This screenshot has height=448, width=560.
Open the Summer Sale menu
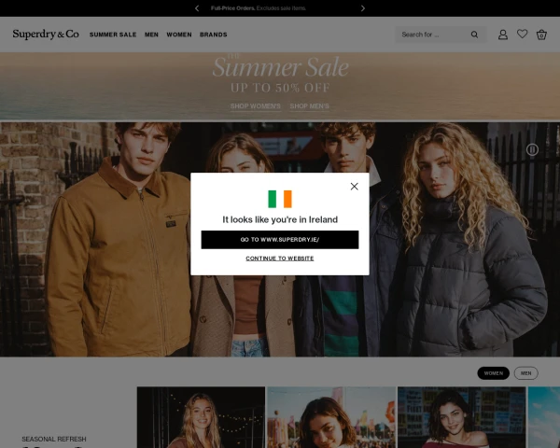(113, 35)
